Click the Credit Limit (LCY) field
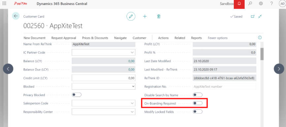The image size is (286, 127). pos(104,78)
